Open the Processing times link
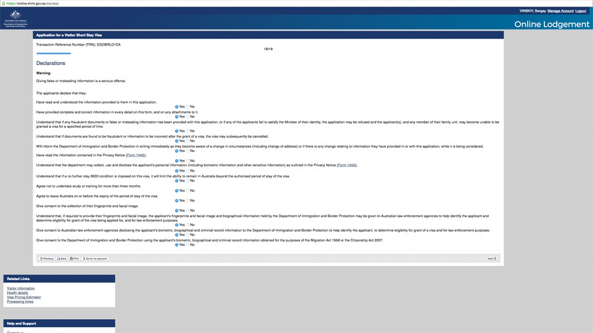This screenshot has width=593, height=333. (20, 302)
